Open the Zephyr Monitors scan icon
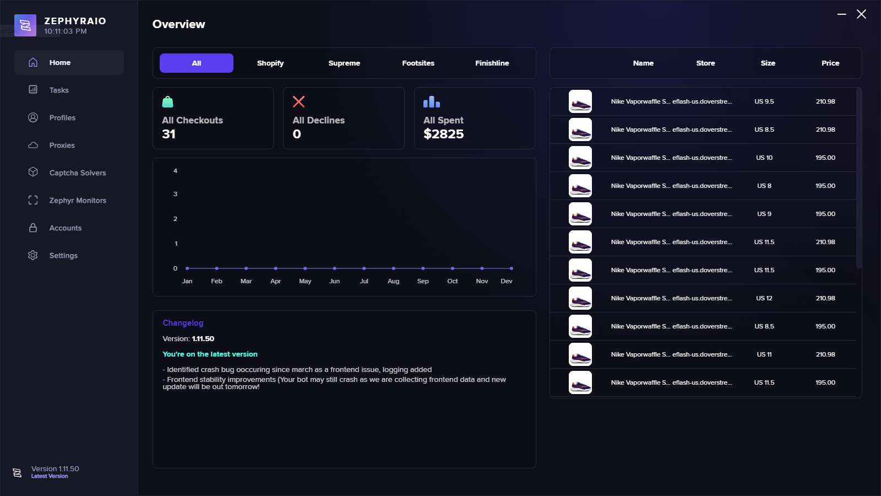Viewport: 881px width, 496px height. (x=33, y=200)
